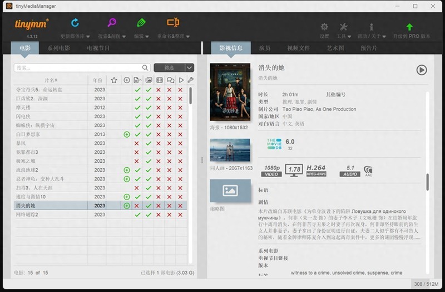Select the movie row 闪电侠

(101, 116)
